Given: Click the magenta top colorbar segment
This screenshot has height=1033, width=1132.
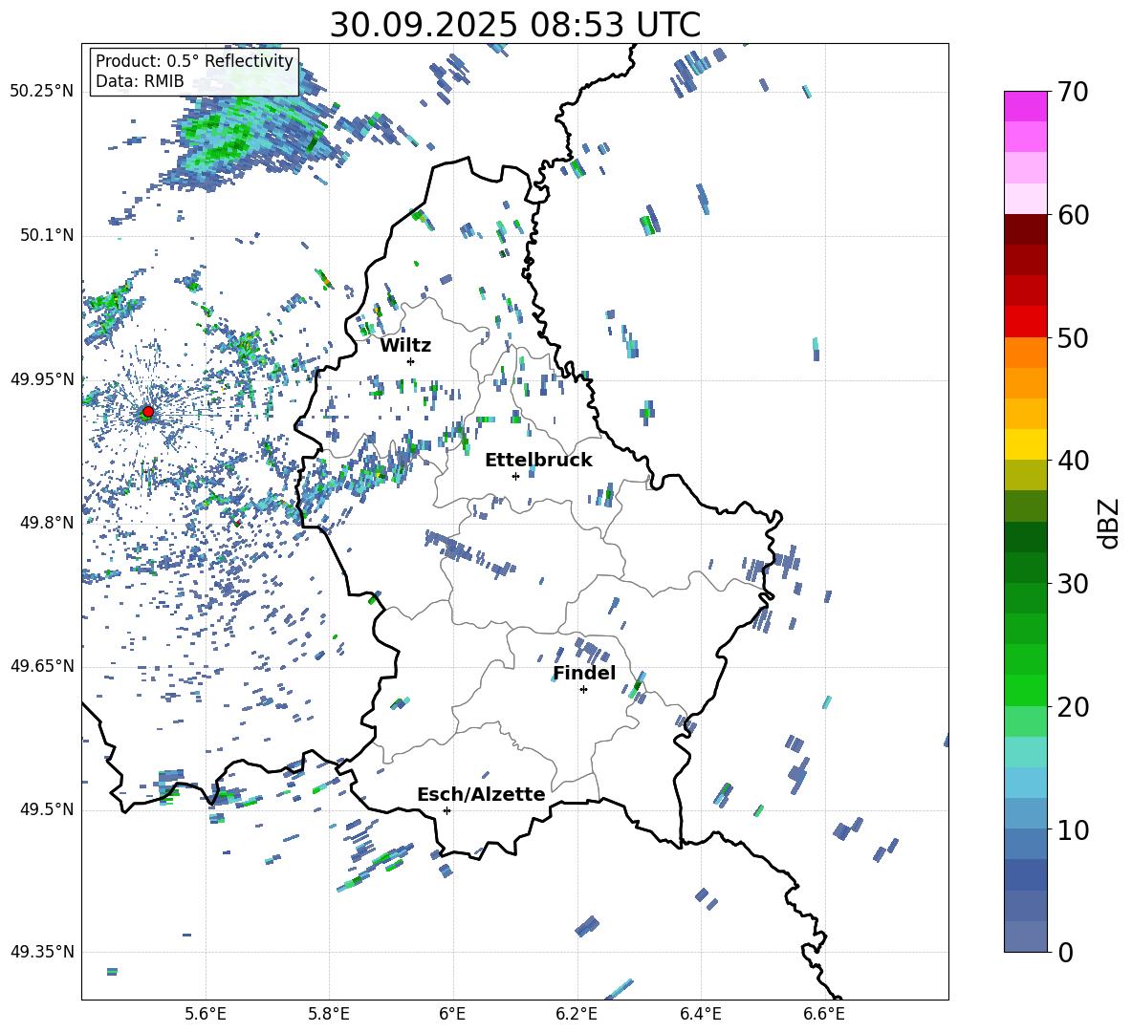Looking at the screenshot, I should [1026, 106].
